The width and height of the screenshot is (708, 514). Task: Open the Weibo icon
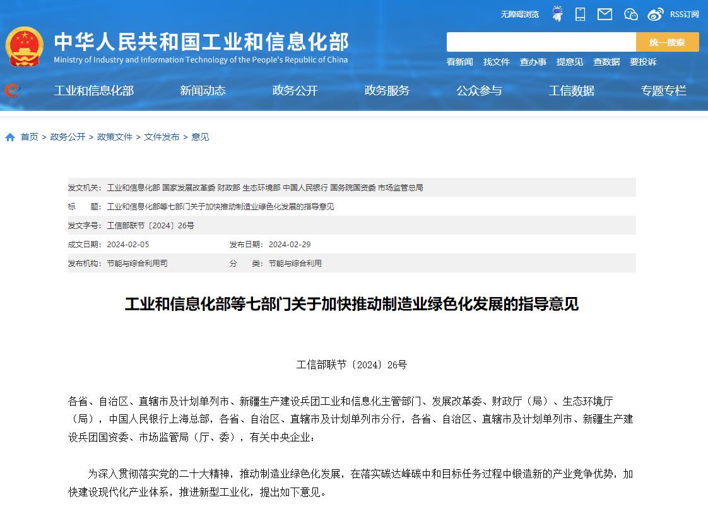pyautogui.click(x=655, y=15)
